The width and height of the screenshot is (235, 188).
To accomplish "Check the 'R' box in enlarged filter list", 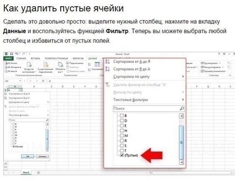I will tap(122, 140).
